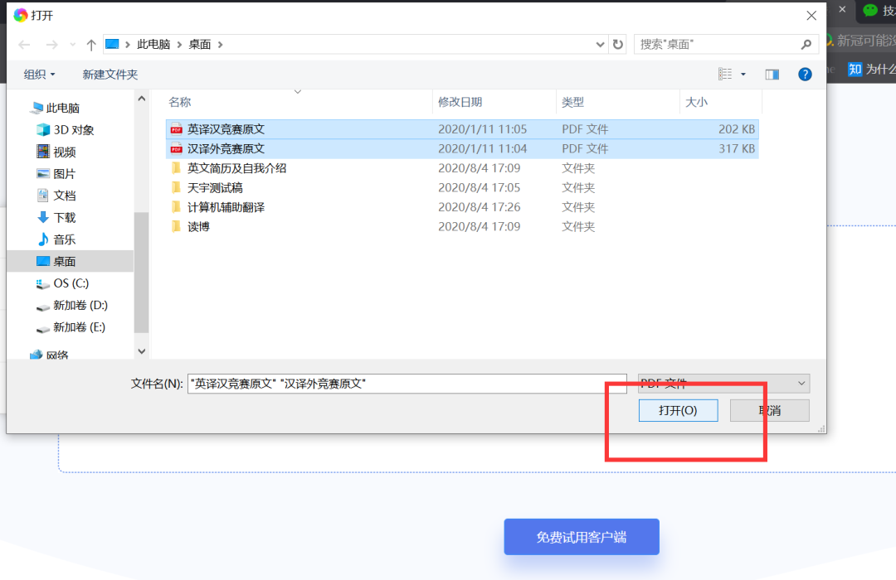Go up one folder level

[91, 45]
